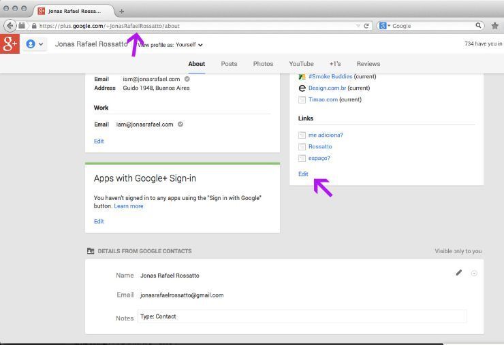Click the reload page icon

click(366, 26)
